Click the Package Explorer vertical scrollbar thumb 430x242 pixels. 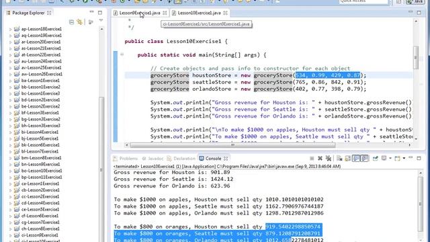point(101,169)
